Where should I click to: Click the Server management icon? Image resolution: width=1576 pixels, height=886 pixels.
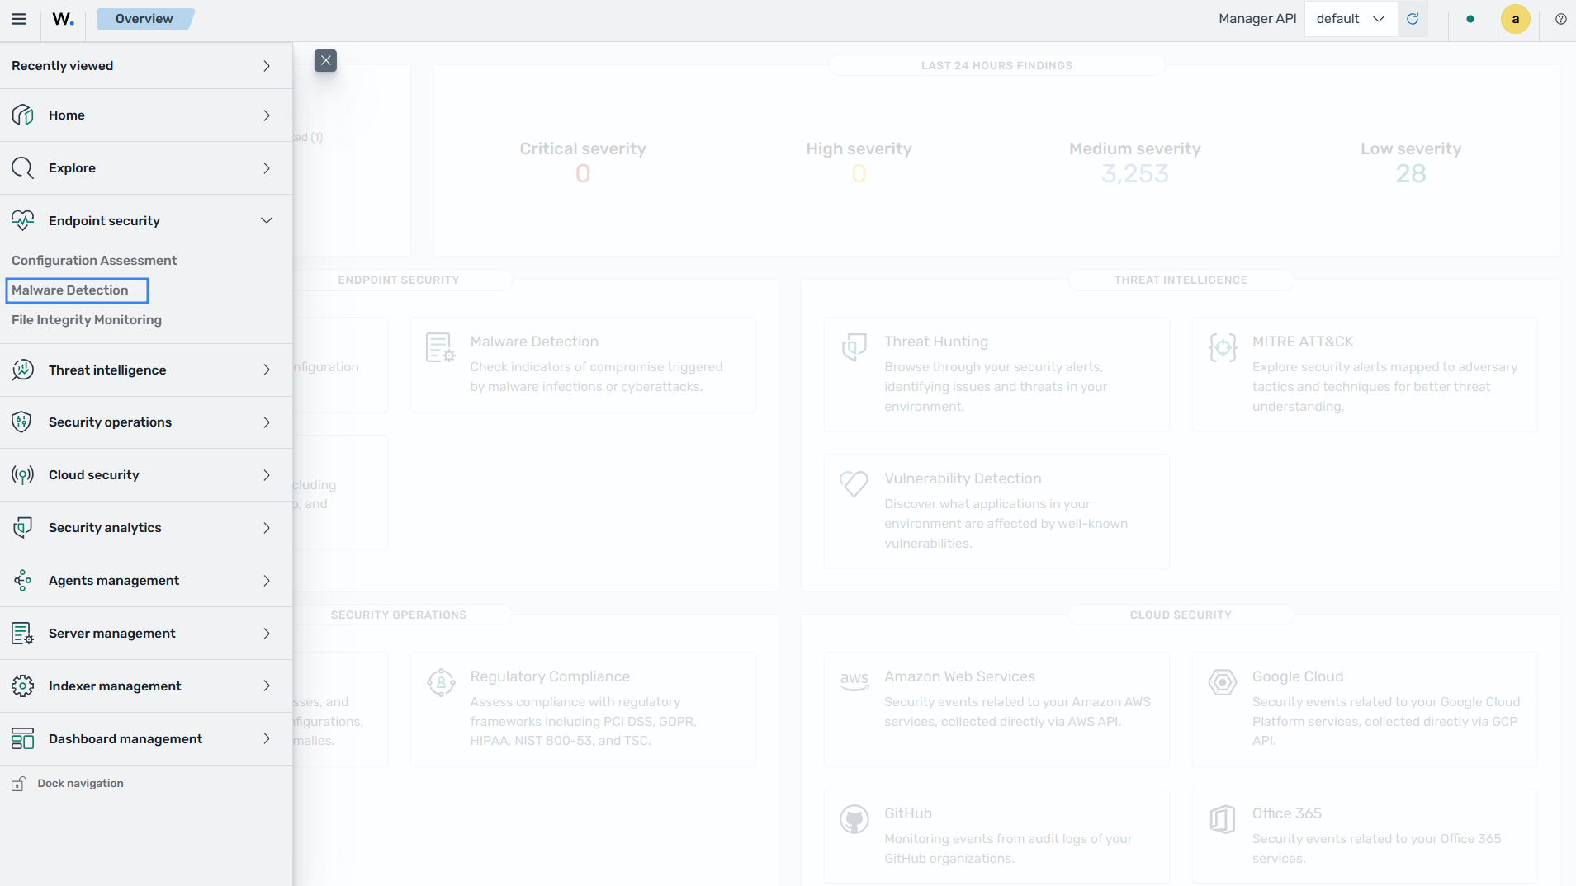[x=23, y=634]
